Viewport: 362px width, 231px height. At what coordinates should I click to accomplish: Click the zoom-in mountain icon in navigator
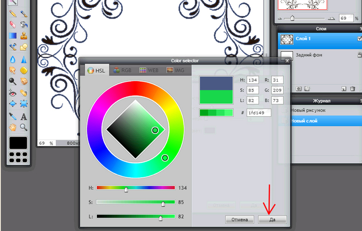point(331,19)
